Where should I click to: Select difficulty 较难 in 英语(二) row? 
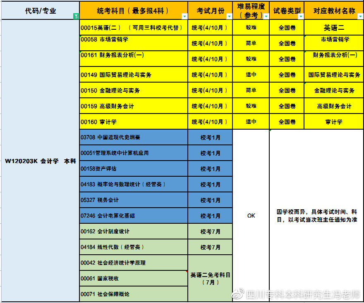tap(251, 28)
